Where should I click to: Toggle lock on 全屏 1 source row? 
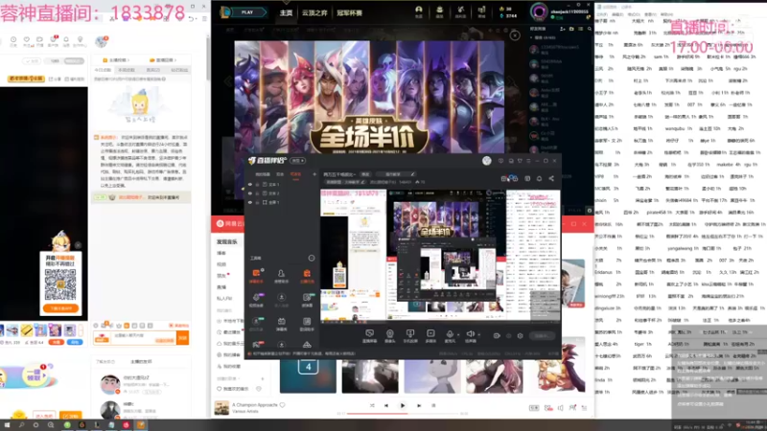(x=257, y=202)
